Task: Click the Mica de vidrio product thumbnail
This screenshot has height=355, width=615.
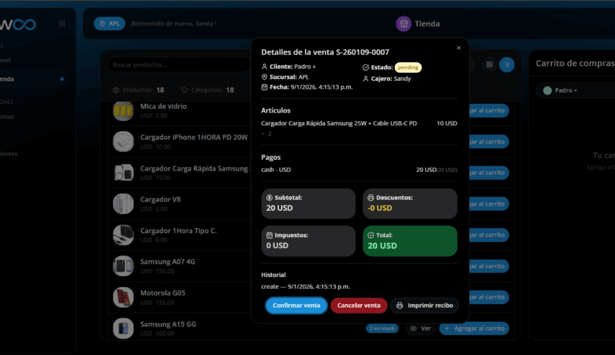Action: click(123, 111)
